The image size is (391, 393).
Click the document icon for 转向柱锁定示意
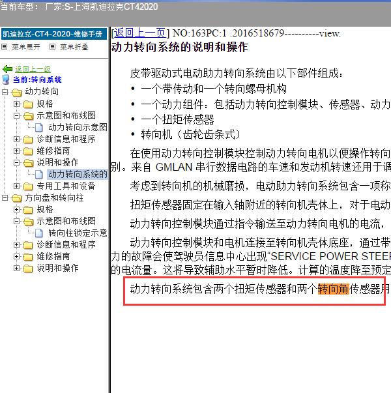(39, 233)
